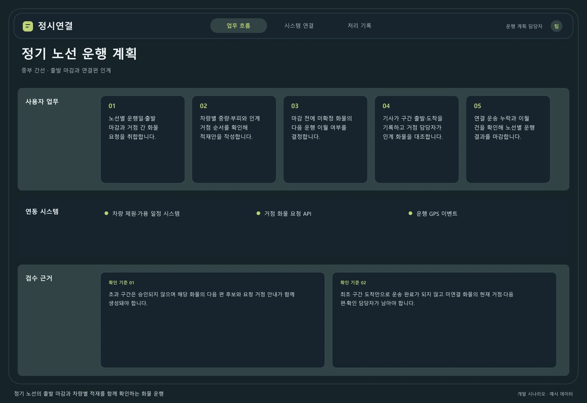Image resolution: width=587 pixels, height=403 pixels.
Task: Open step card 05 연결 운송 누락
Action: tap(508, 139)
